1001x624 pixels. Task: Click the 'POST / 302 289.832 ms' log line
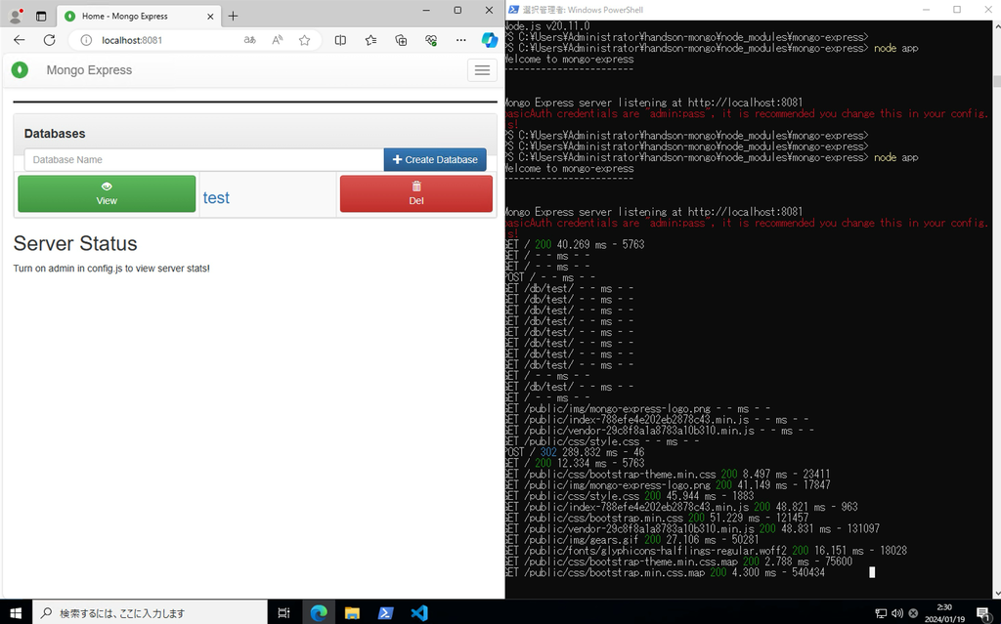click(575, 452)
